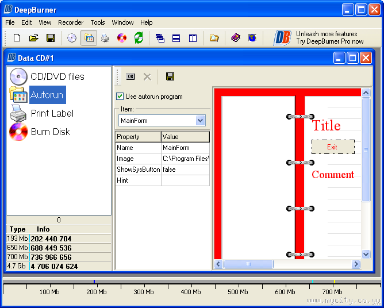Click the preview vertical scrollbar thumb
Image resolution: width=384 pixels, height=308 pixels.
coord(366,150)
